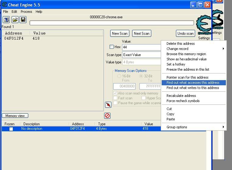Open the File menu
Image resolution: width=232 pixels, height=170 pixels.
[x=5, y=12]
